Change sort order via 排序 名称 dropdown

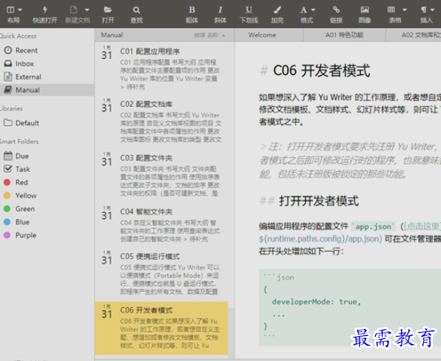pos(210,35)
